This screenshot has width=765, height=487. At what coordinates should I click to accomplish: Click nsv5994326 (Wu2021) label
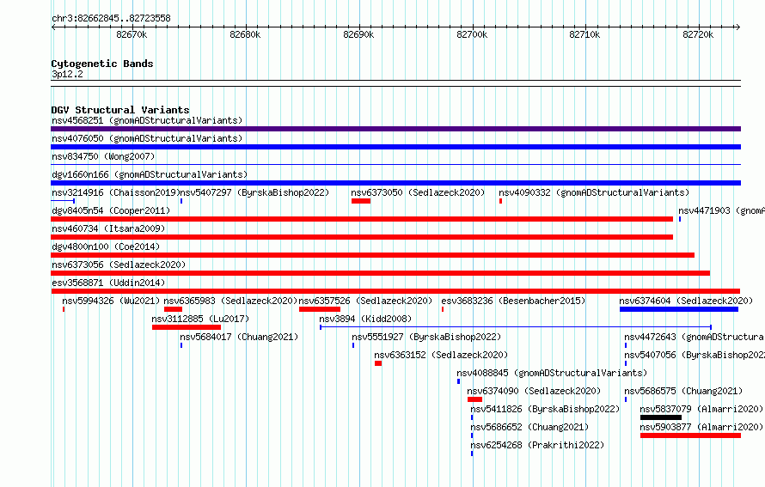coord(111,301)
